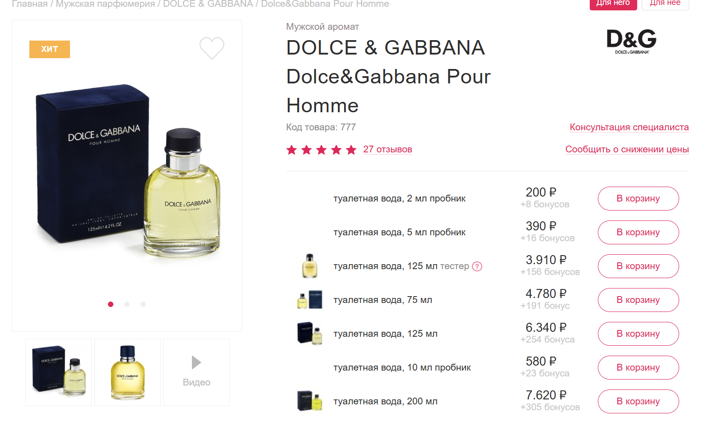Screen dimensions: 704x426
Task: Select first active carousel dot
Action: click(x=111, y=304)
